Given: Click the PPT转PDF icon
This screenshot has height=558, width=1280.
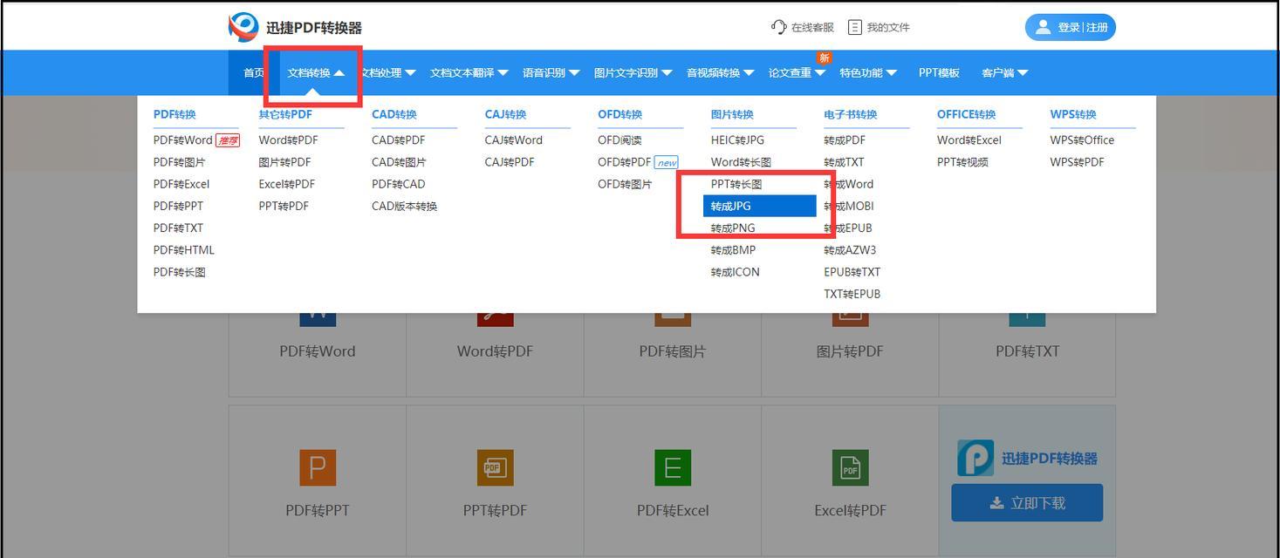Looking at the screenshot, I should point(495,468).
